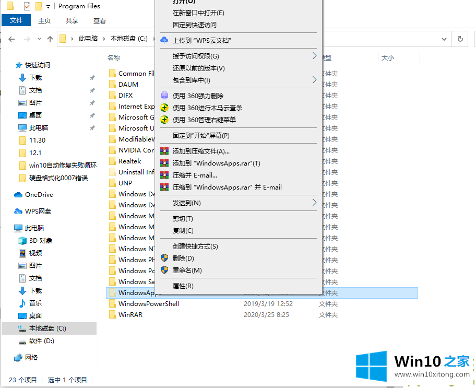The image size is (476, 388).
Task: Click the refresh icon beside address bar
Action: [460, 39]
